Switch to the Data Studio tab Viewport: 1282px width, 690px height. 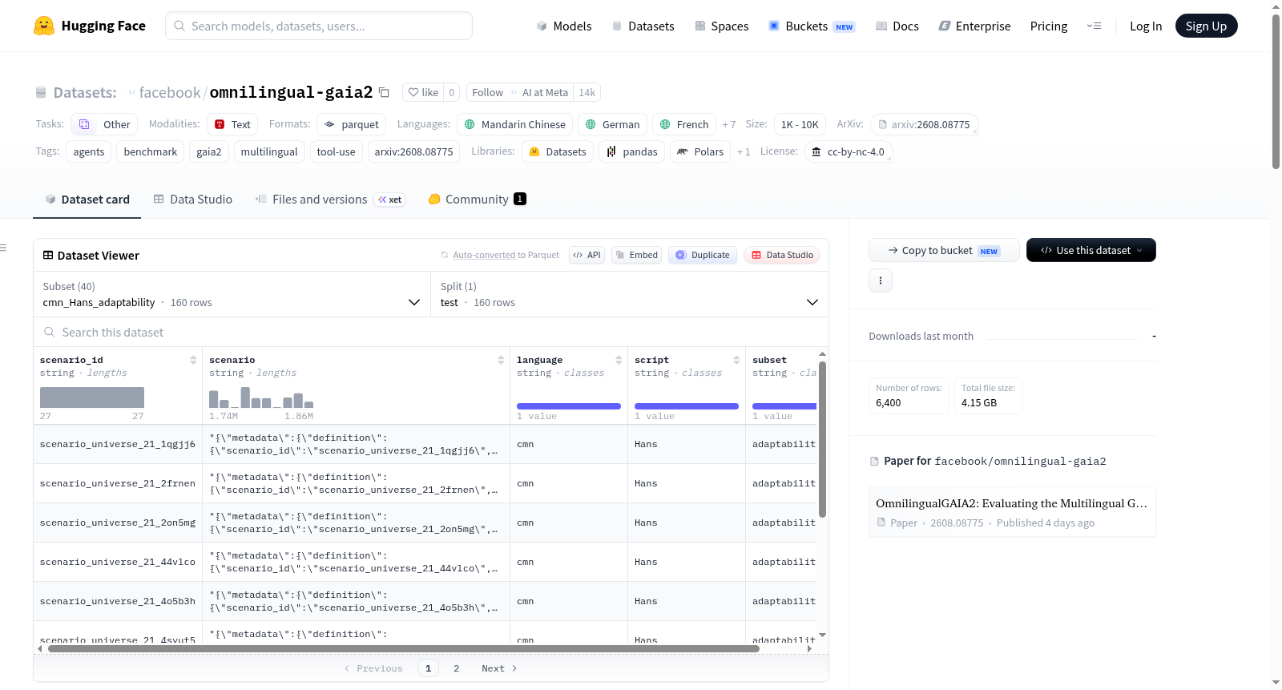point(193,200)
